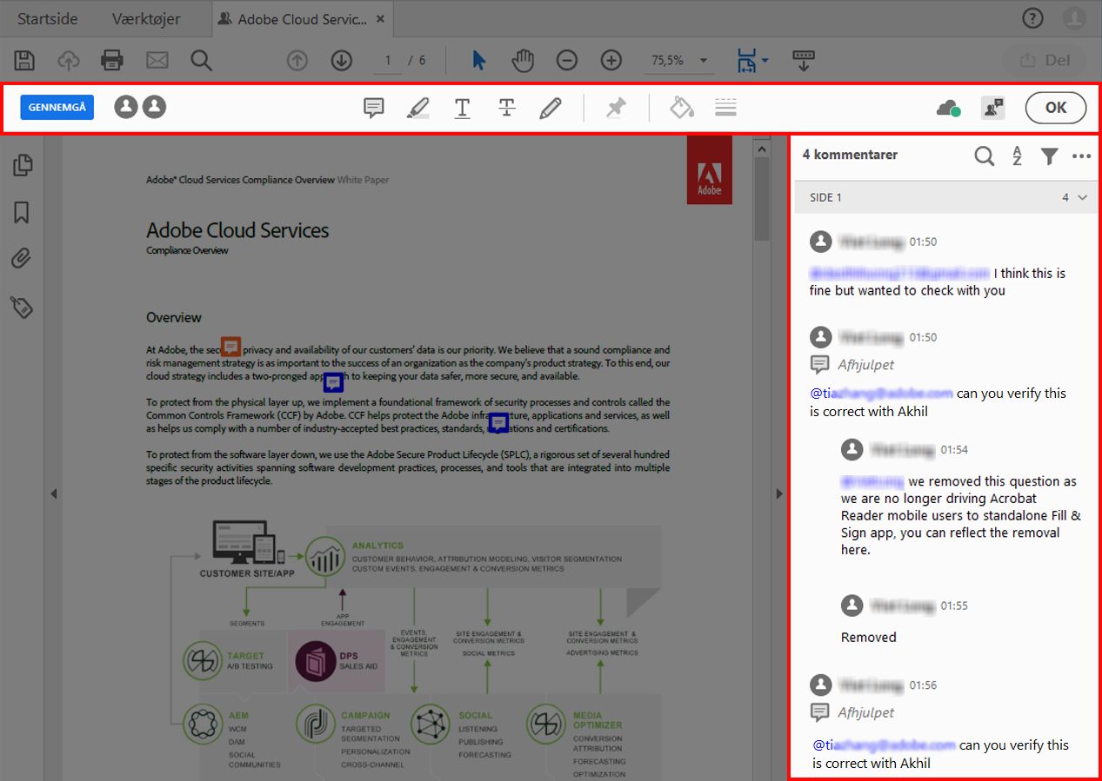Viewport: 1102px width, 781px height.
Task: Click blue comment note near 'certifications'
Action: tap(498, 423)
